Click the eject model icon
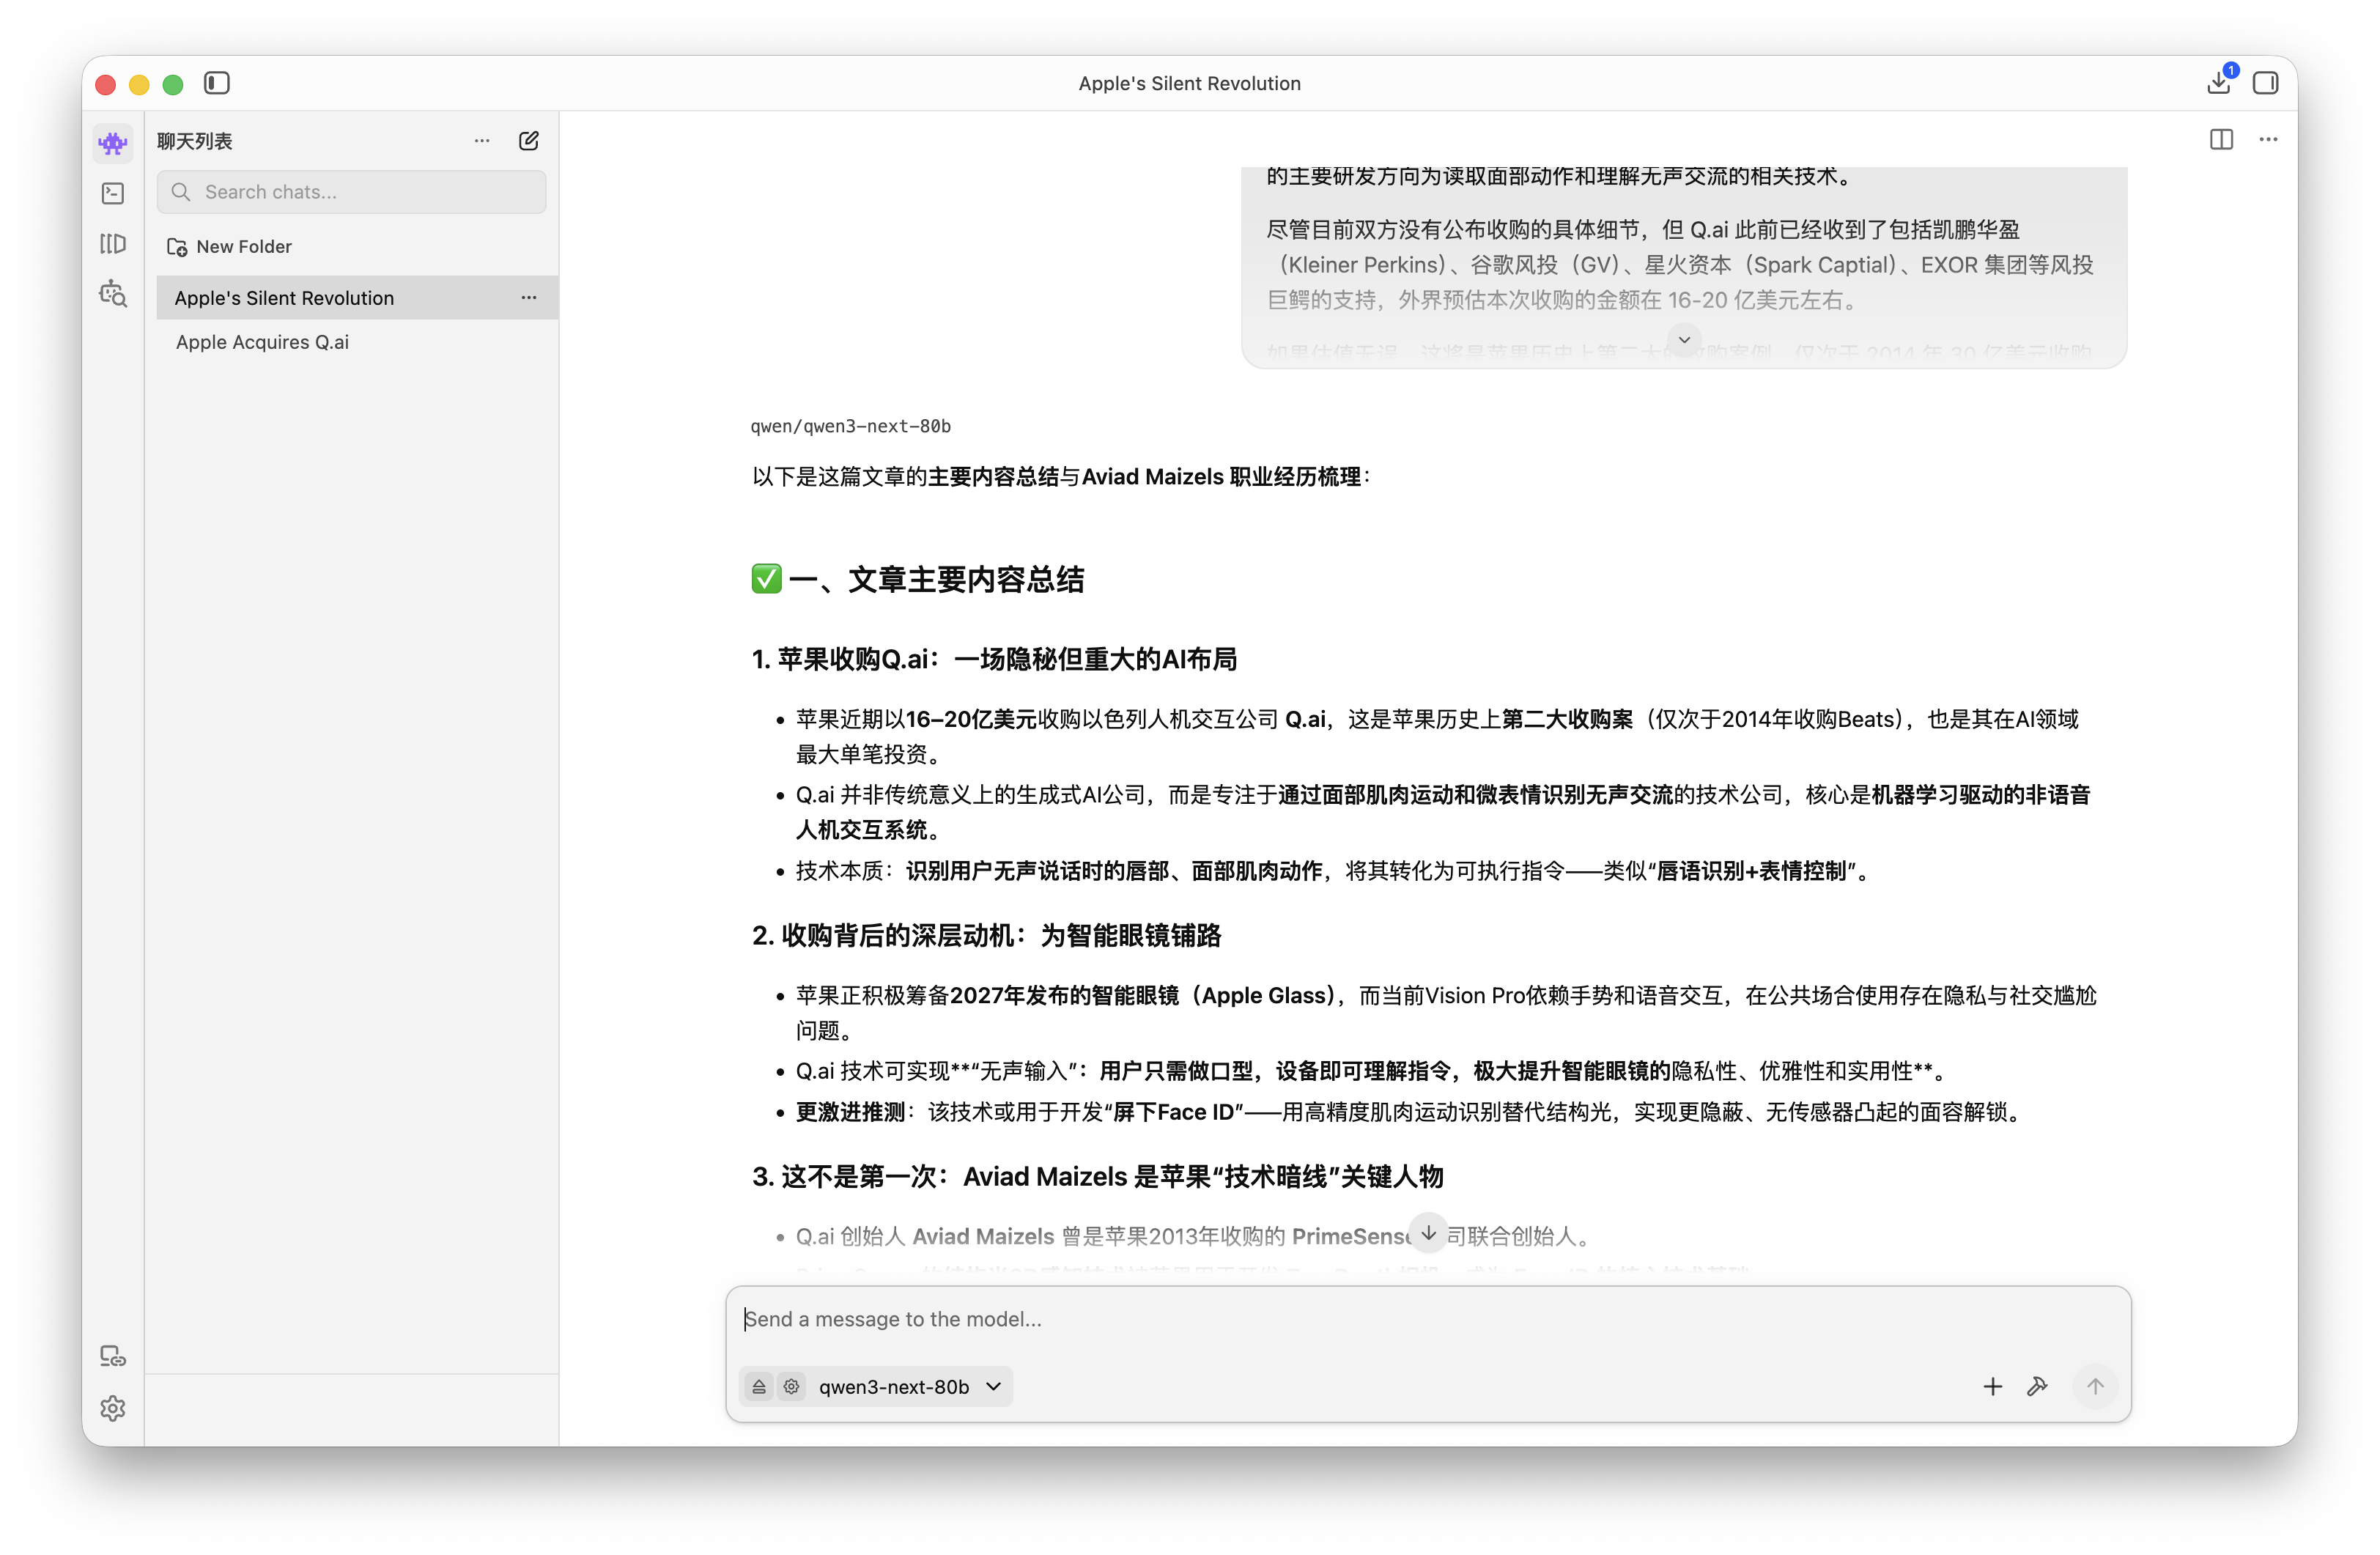The height and width of the screenshot is (1555, 2380). (x=759, y=1386)
